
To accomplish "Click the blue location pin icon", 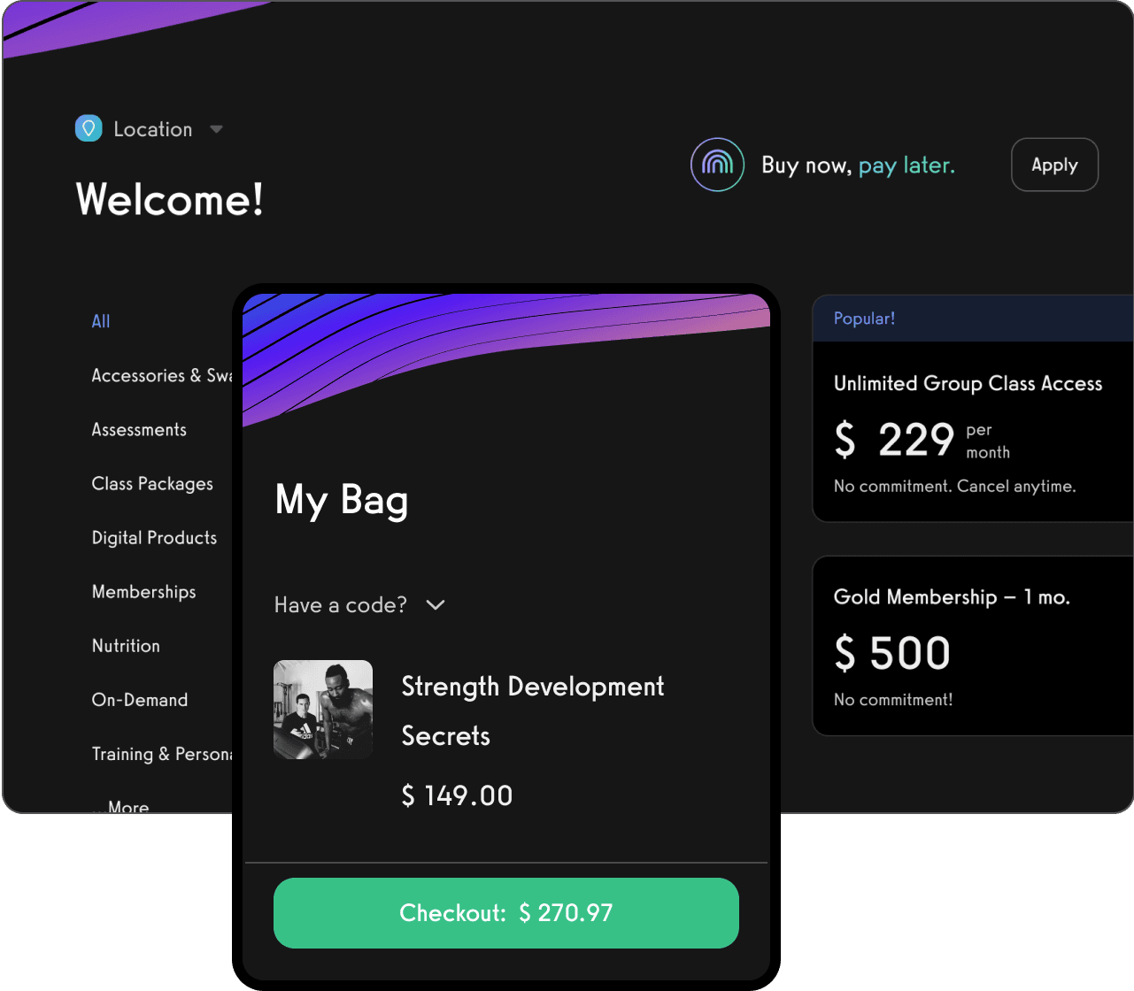I will coord(89,129).
